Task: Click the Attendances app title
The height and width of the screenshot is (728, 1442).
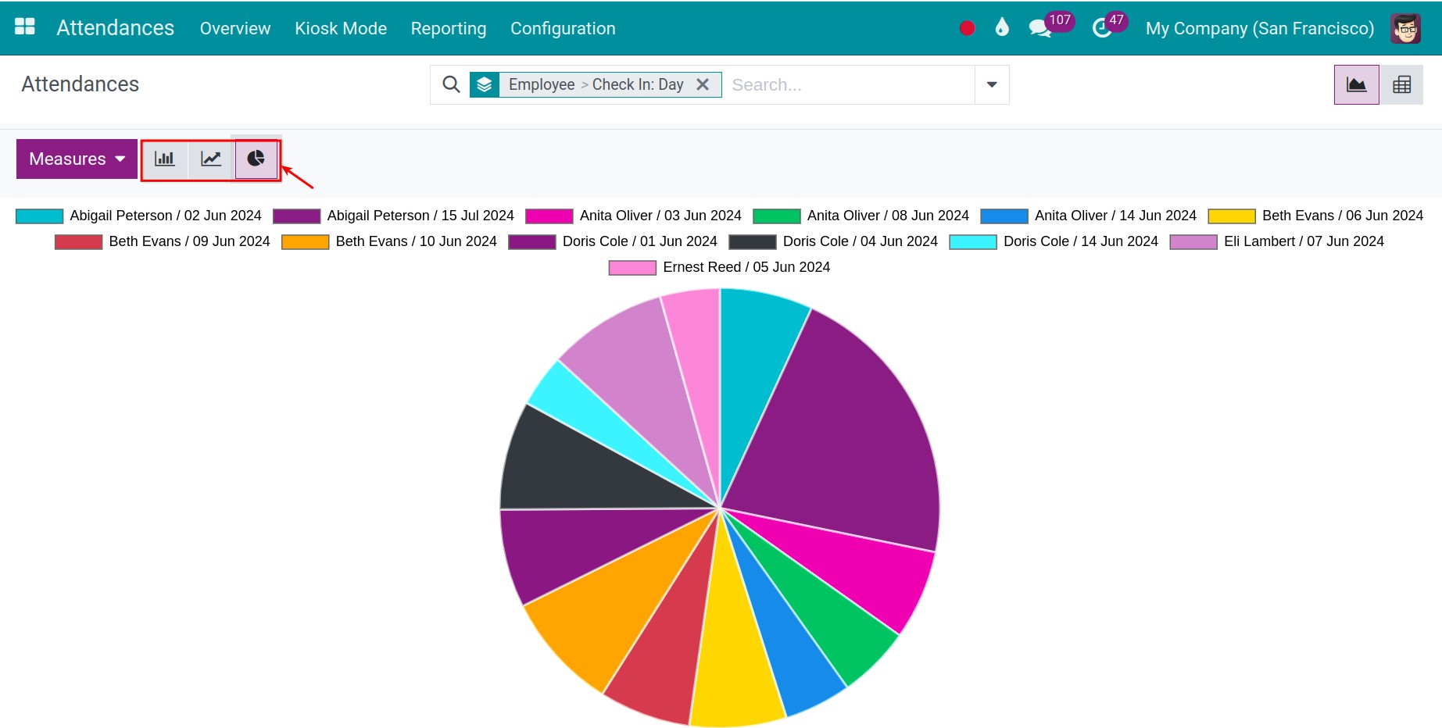Action: point(115,28)
